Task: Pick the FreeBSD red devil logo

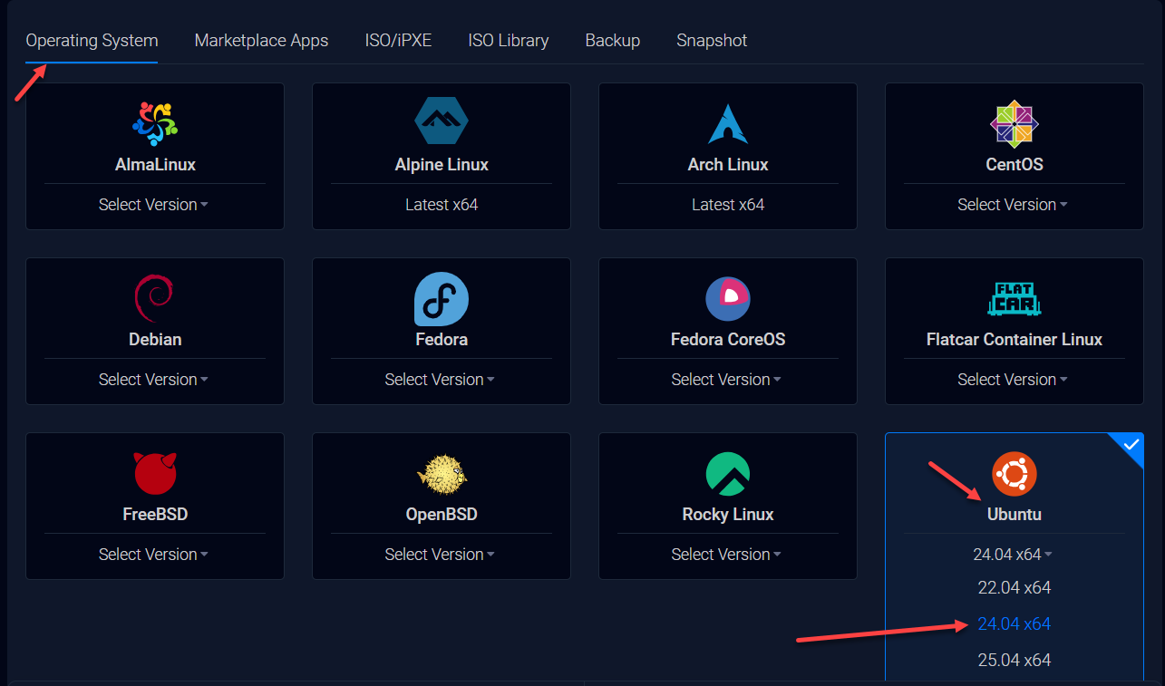Action: tap(155, 473)
